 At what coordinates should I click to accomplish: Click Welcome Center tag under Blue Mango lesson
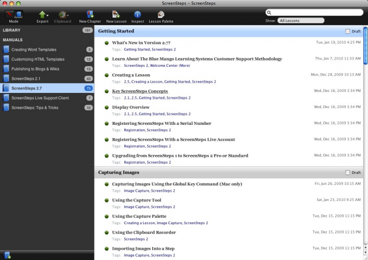(164, 65)
